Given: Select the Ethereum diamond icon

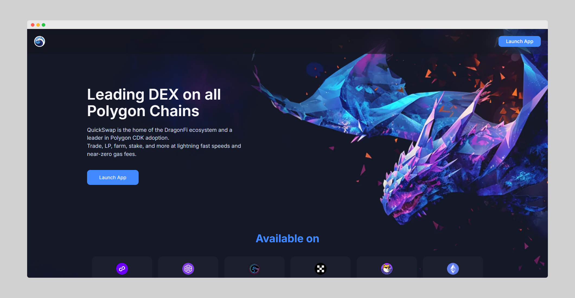Looking at the screenshot, I should [x=453, y=269].
